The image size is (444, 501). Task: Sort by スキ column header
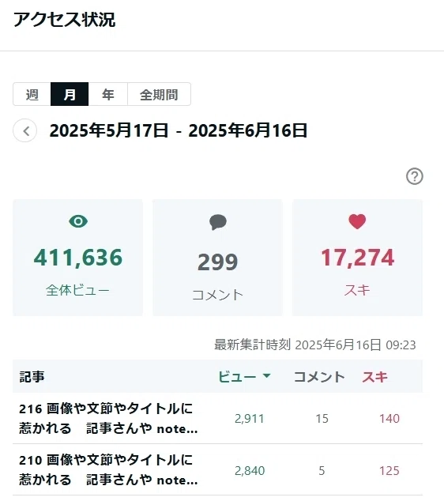pyautogui.click(x=374, y=377)
